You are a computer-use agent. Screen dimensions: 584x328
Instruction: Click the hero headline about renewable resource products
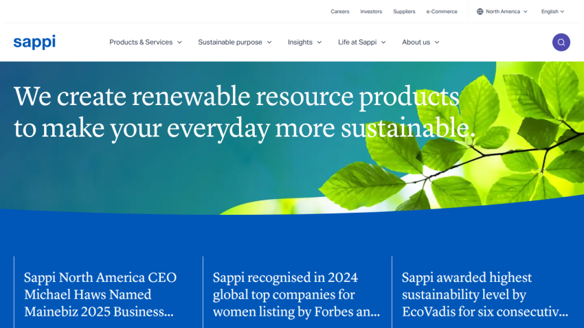(245, 112)
